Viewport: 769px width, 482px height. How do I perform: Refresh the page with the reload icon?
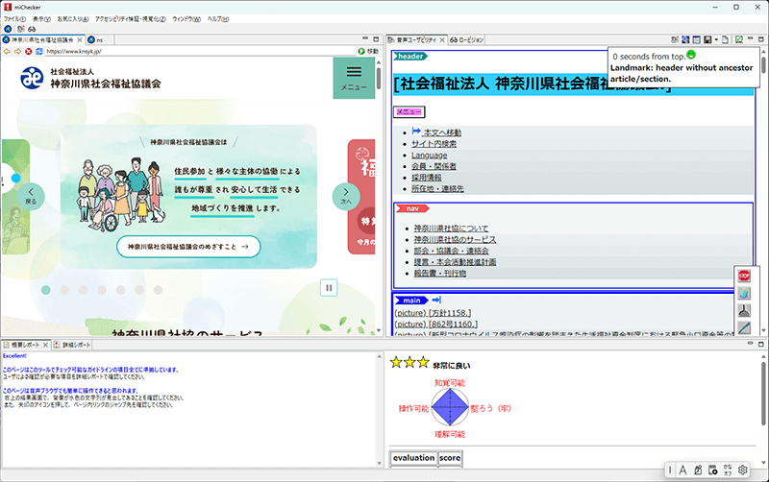coord(39,52)
